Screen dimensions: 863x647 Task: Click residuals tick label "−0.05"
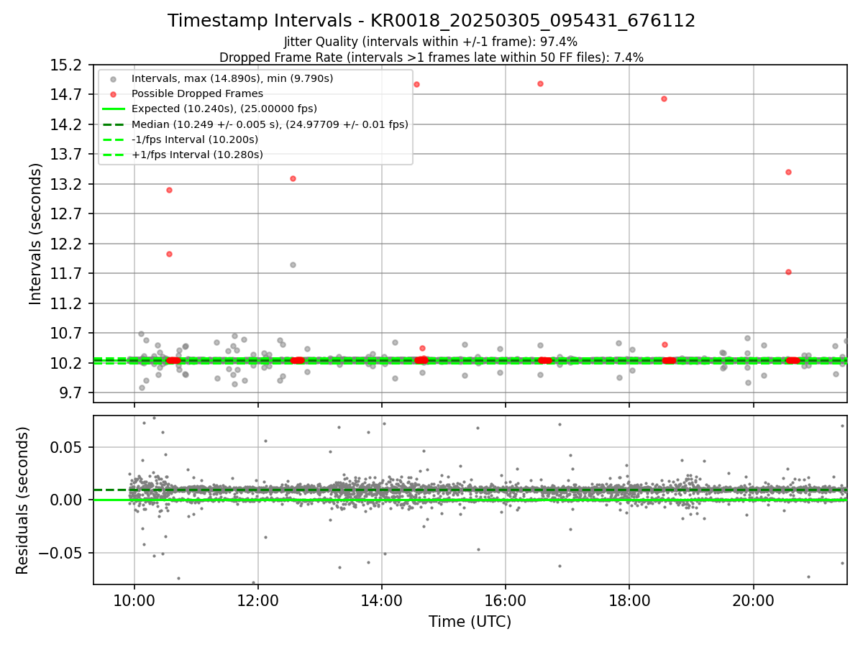[x=60, y=553]
